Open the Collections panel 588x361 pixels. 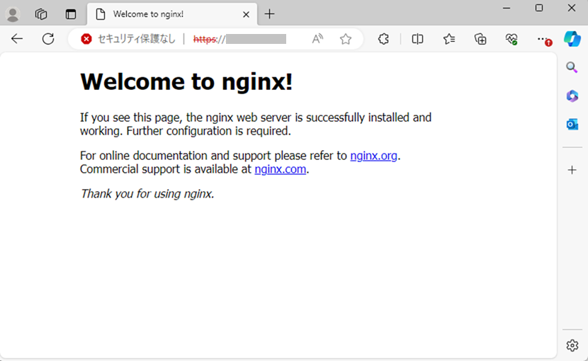tap(480, 39)
